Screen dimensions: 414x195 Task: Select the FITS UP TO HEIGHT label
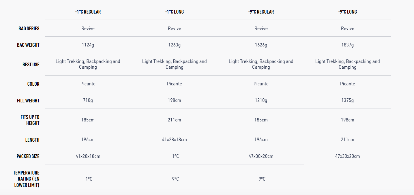[30, 120]
